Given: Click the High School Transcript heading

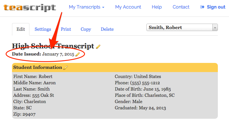Looking at the screenshot, I should coord(53,46).
